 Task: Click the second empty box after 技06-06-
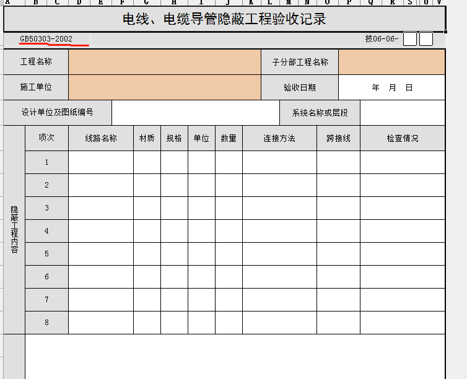coord(426,39)
